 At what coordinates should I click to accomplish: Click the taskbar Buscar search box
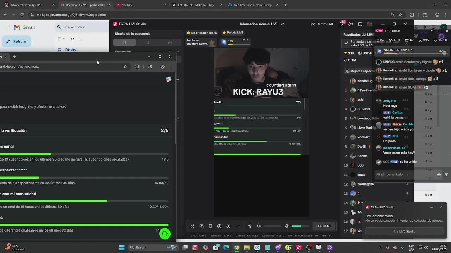(153, 247)
